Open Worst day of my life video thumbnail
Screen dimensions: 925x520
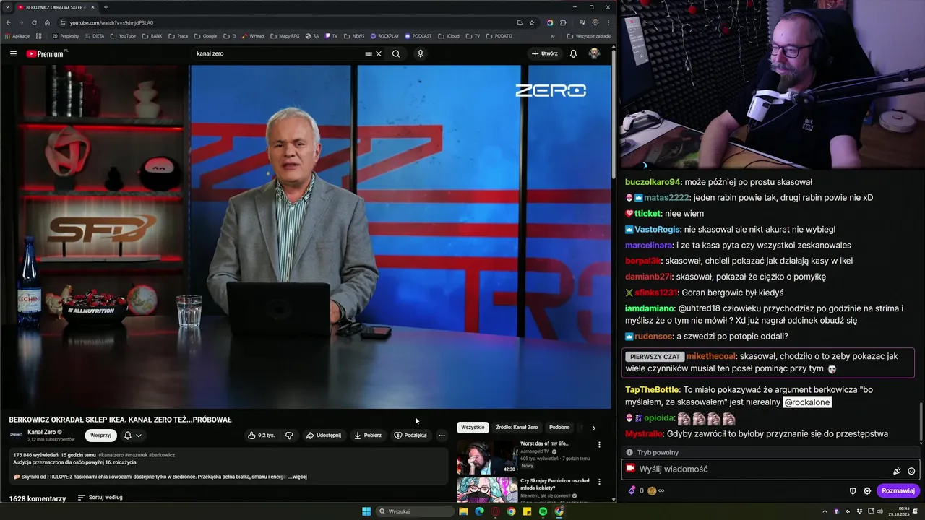point(486,456)
